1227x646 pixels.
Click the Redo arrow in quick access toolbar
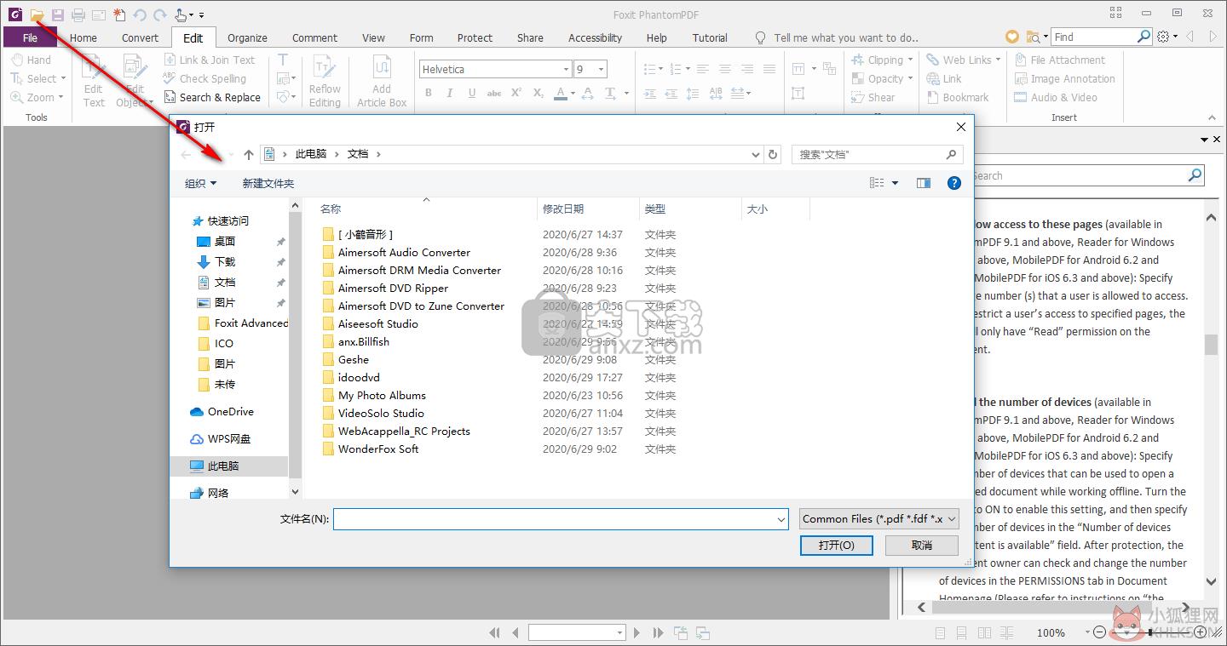(x=159, y=14)
